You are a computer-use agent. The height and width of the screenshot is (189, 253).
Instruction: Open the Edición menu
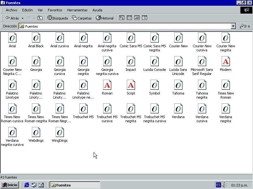pos(28,10)
